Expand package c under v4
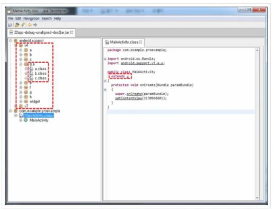Screen dimensions: 274x210 pos(21,59)
